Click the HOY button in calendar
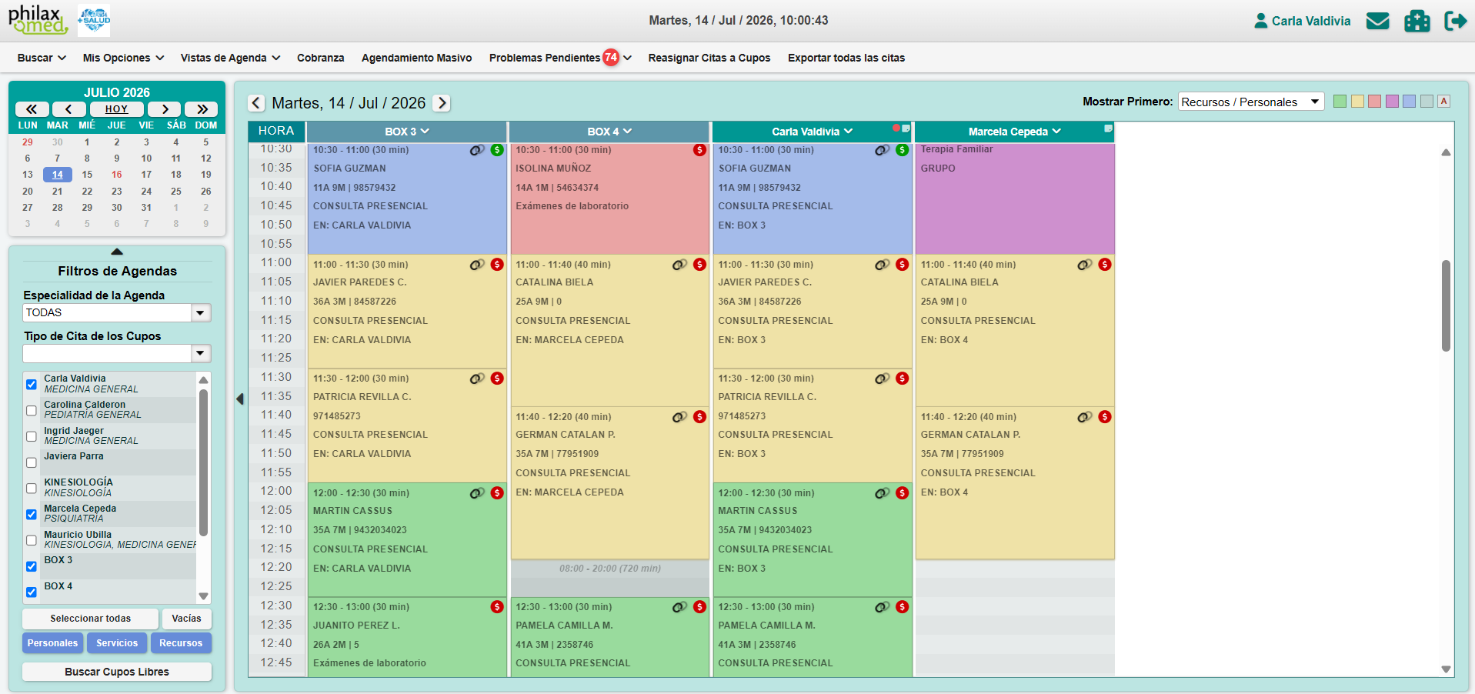The width and height of the screenshot is (1475, 694). [117, 109]
